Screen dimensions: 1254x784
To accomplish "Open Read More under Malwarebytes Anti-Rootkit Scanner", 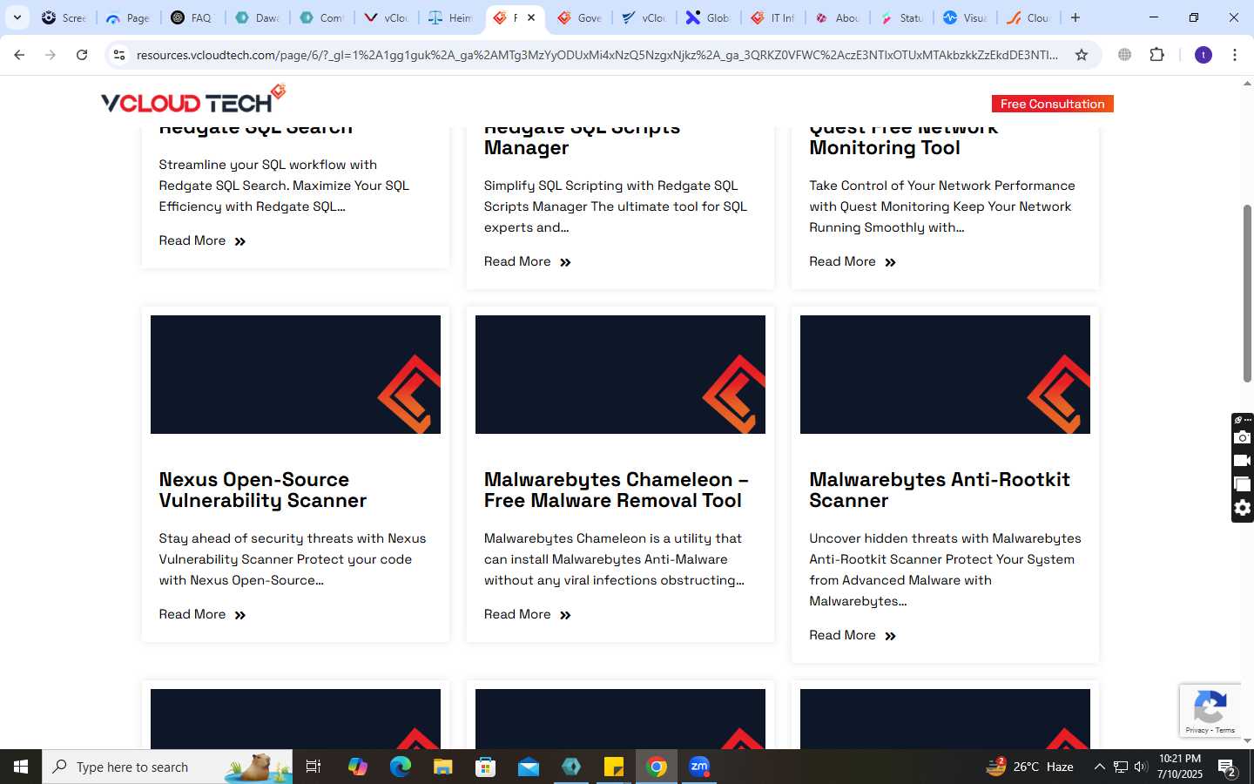I will point(852,635).
